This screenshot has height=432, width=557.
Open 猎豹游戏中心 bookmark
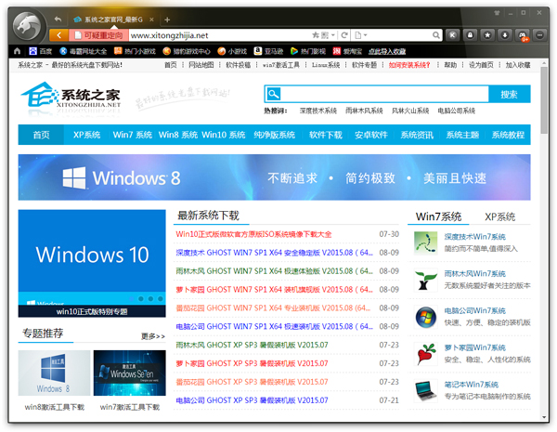pyautogui.click(x=187, y=51)
